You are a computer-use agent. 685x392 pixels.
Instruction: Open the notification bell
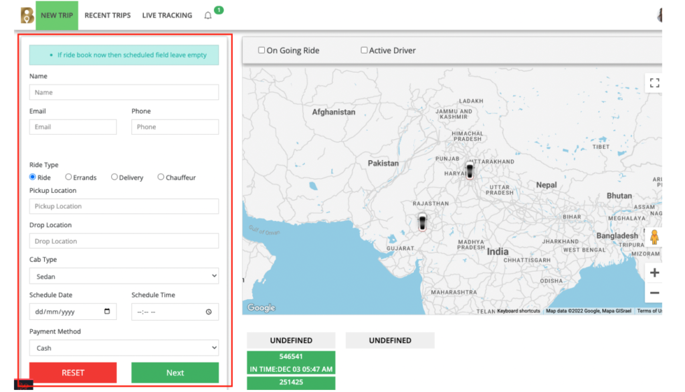tap(208, 16)
